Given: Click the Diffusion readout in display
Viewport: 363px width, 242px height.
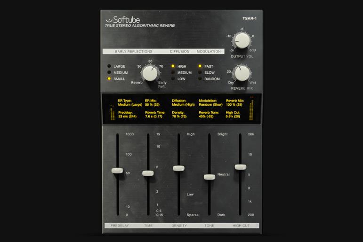Looking at the screenshot, I should (183, 102).
